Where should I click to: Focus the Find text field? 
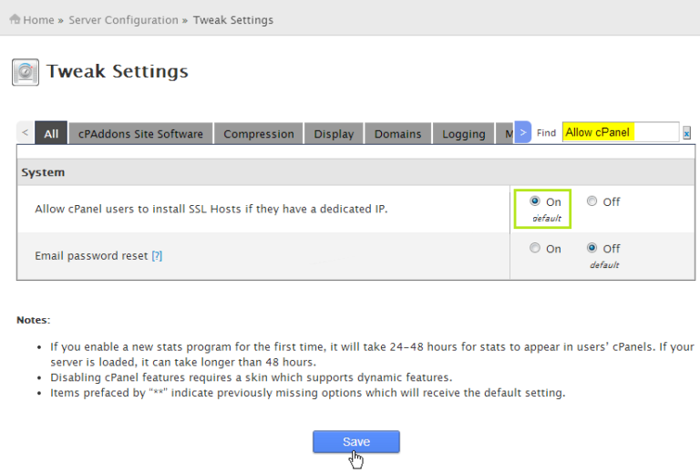[620, 133]
